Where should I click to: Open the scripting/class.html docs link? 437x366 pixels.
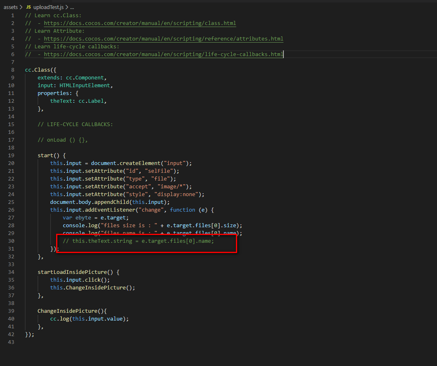140,23
